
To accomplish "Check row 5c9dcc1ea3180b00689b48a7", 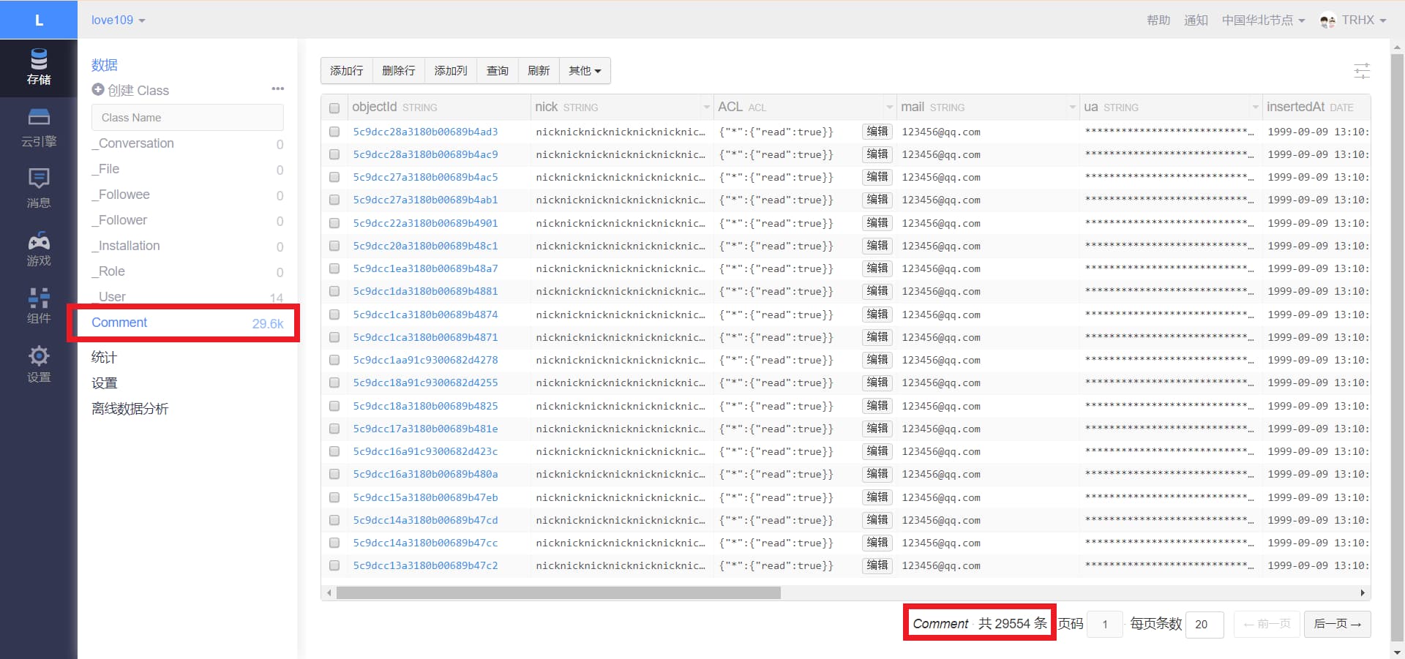I will [x=334, y=268].
